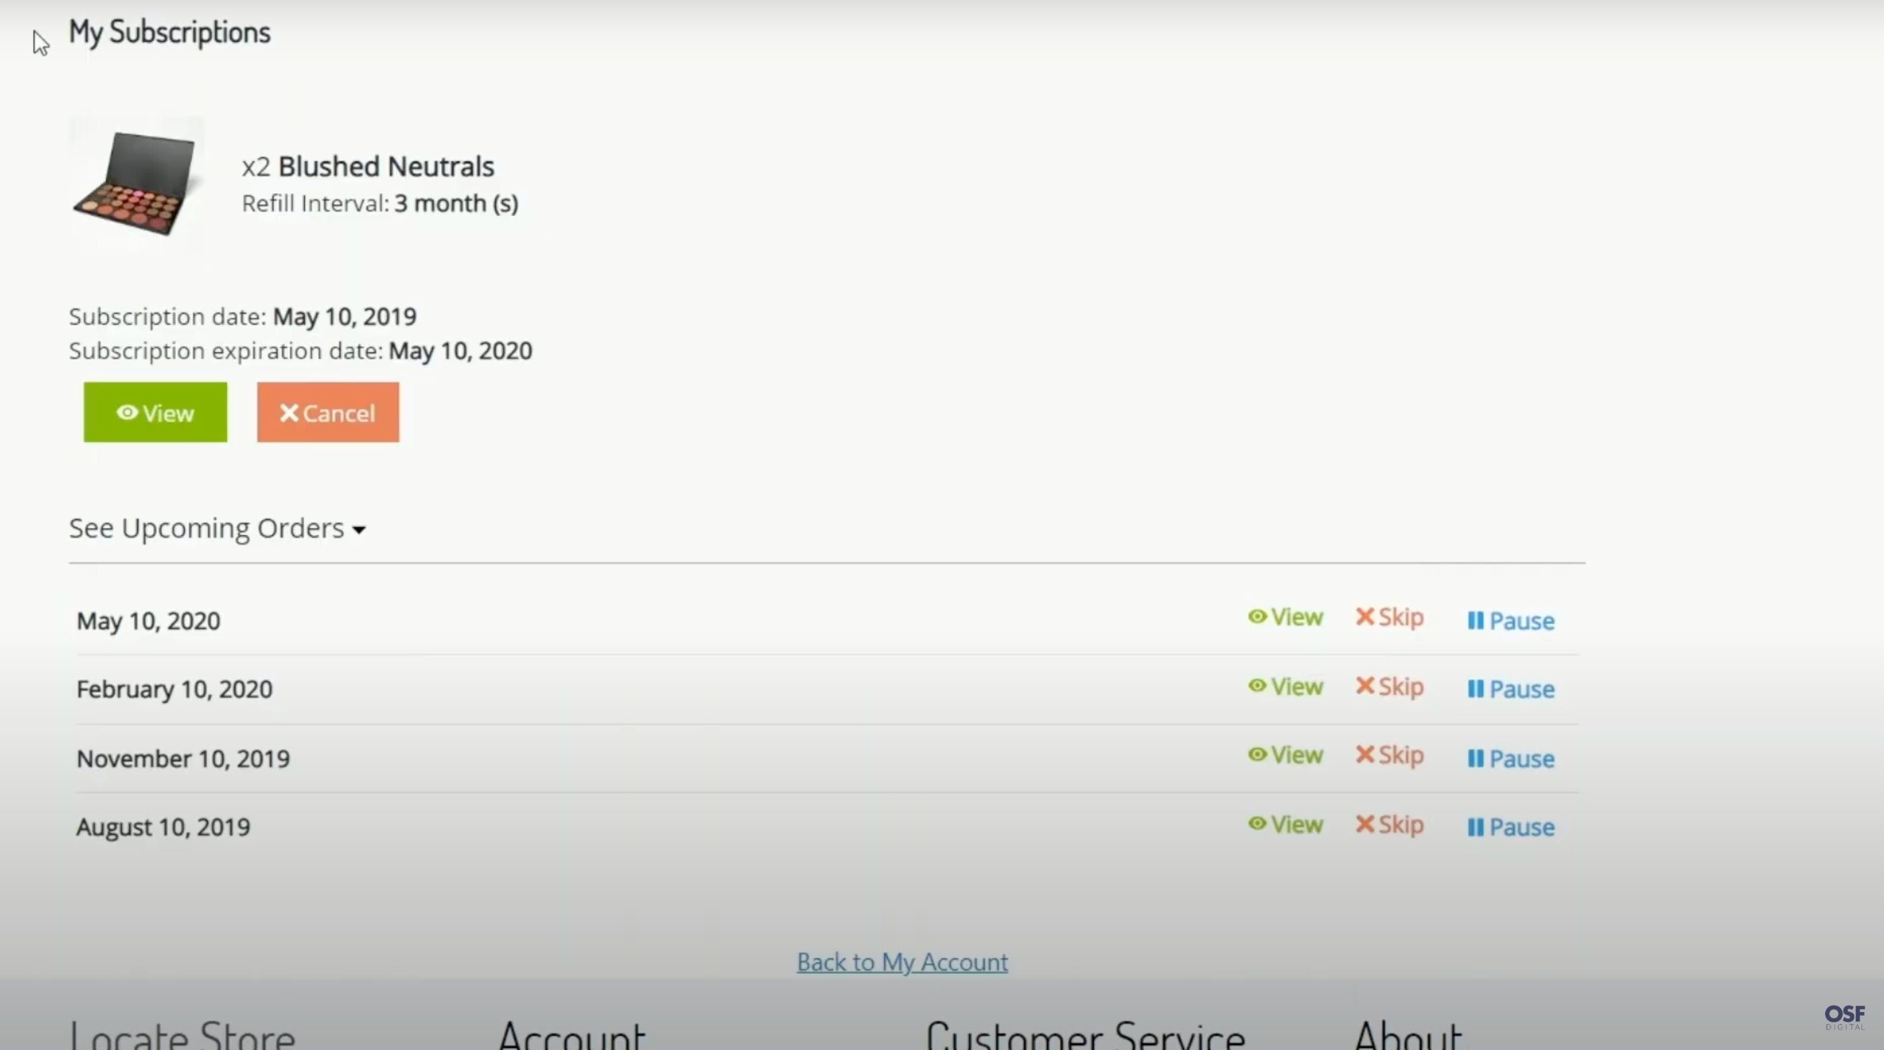Screen dimensions: 1884x1050
Task: Click the View eye icon for August 10, 2019
Action: point(1257,824)
